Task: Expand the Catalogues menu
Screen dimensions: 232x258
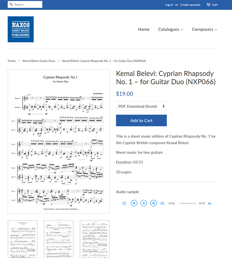Action: pos(171,29)
